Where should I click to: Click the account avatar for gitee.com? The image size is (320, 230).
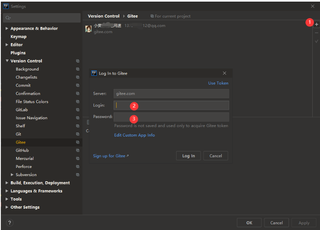[x=88, y=29]
